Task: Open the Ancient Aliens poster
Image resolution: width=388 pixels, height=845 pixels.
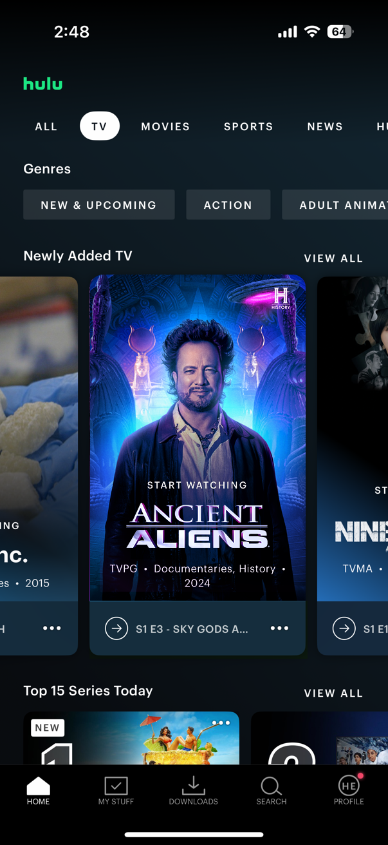Action: pos(198,438)
